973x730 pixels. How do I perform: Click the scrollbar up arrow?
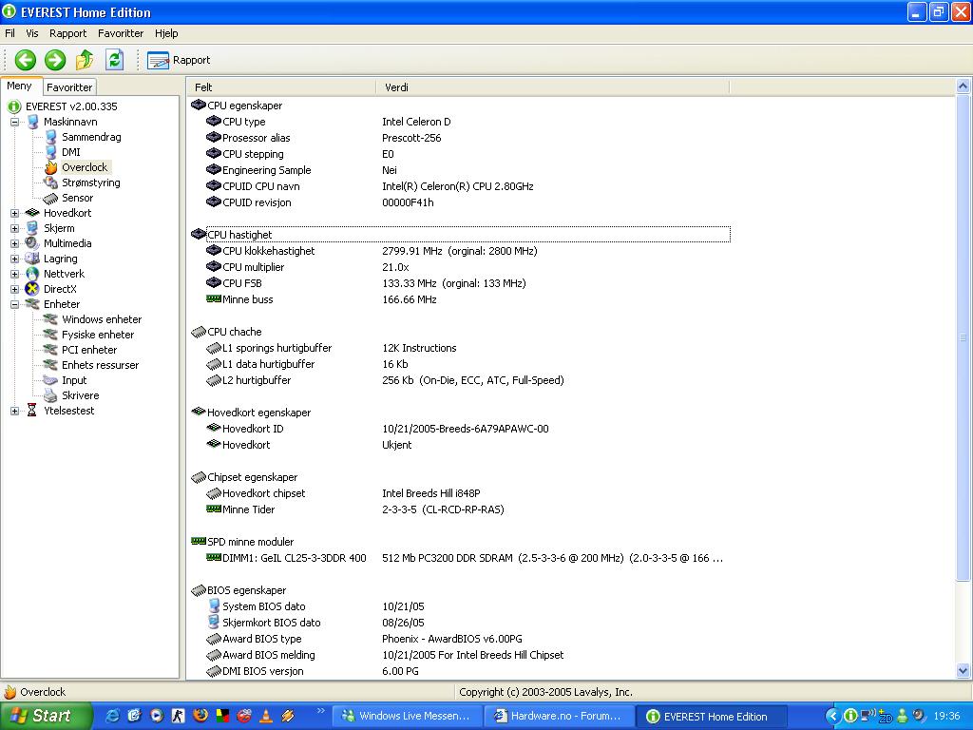click(963, 86)
